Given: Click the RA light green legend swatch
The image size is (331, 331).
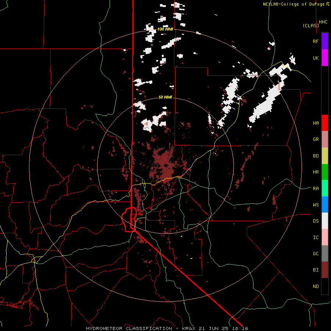Looking at the screenshot, I should 325,188.
